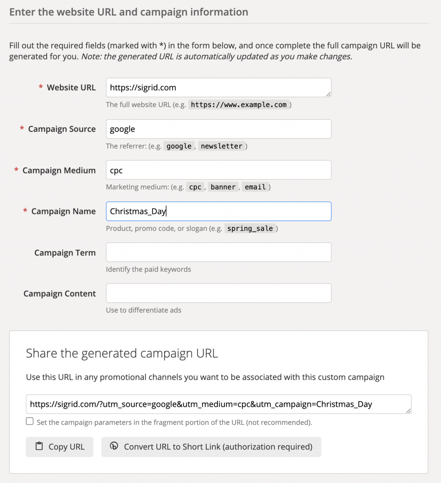This screenshot has height=483, width=441.
Task: Focus the empty Campaign Term field
Action: (x=218, y=252)
